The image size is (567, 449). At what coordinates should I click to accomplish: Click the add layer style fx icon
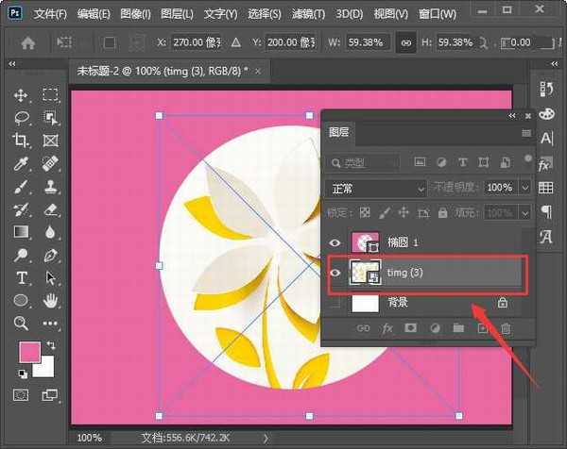(x=387, y=328)
